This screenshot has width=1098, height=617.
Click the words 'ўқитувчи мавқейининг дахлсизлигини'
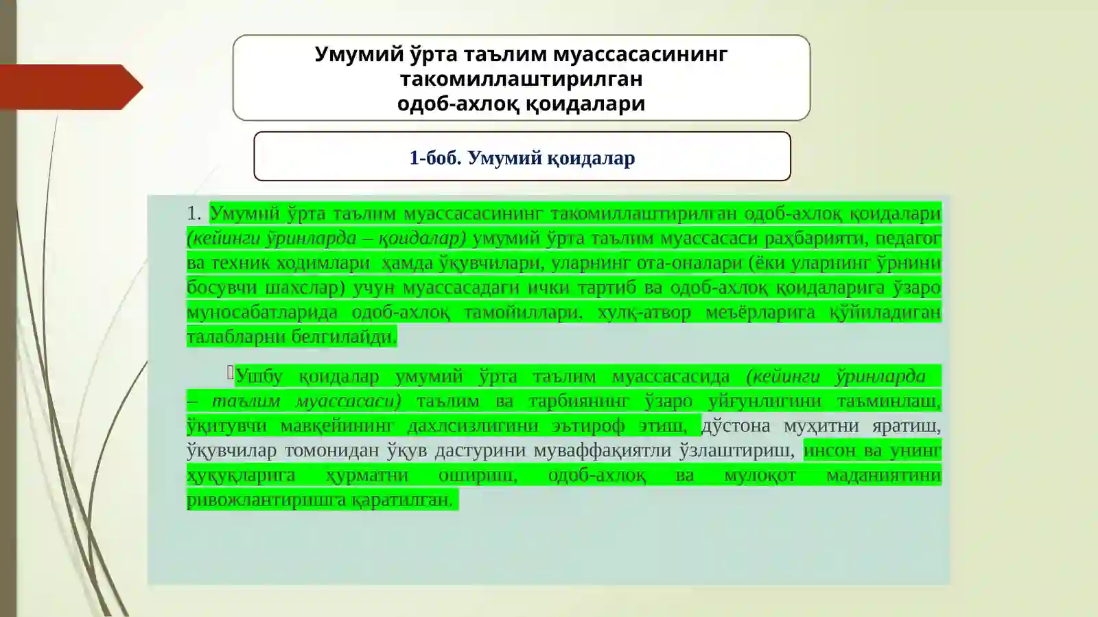click(x=362, y=426)
